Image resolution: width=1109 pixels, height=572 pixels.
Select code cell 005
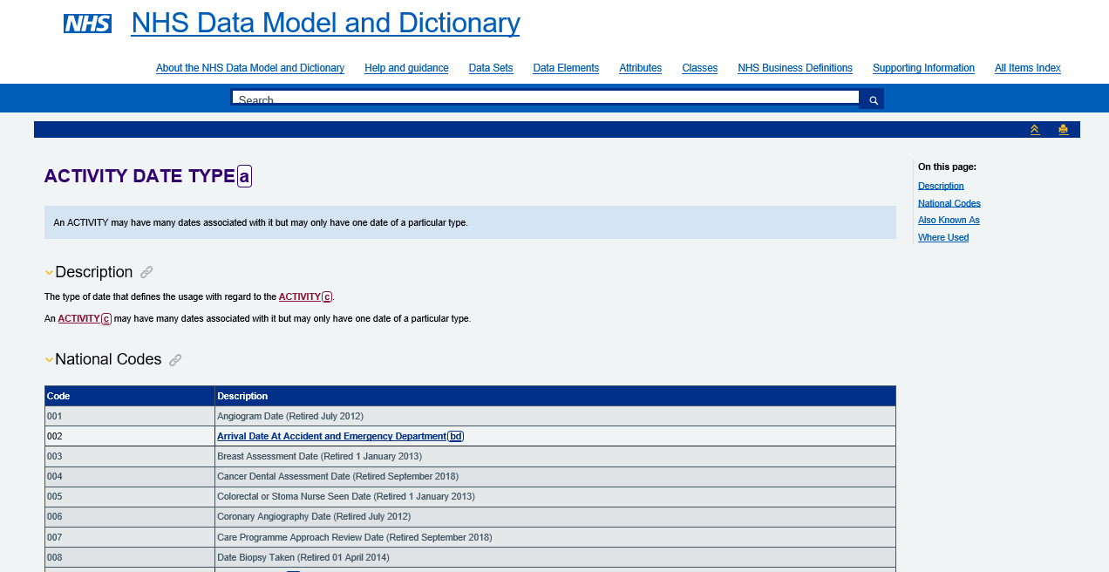(x=129, y=496)
